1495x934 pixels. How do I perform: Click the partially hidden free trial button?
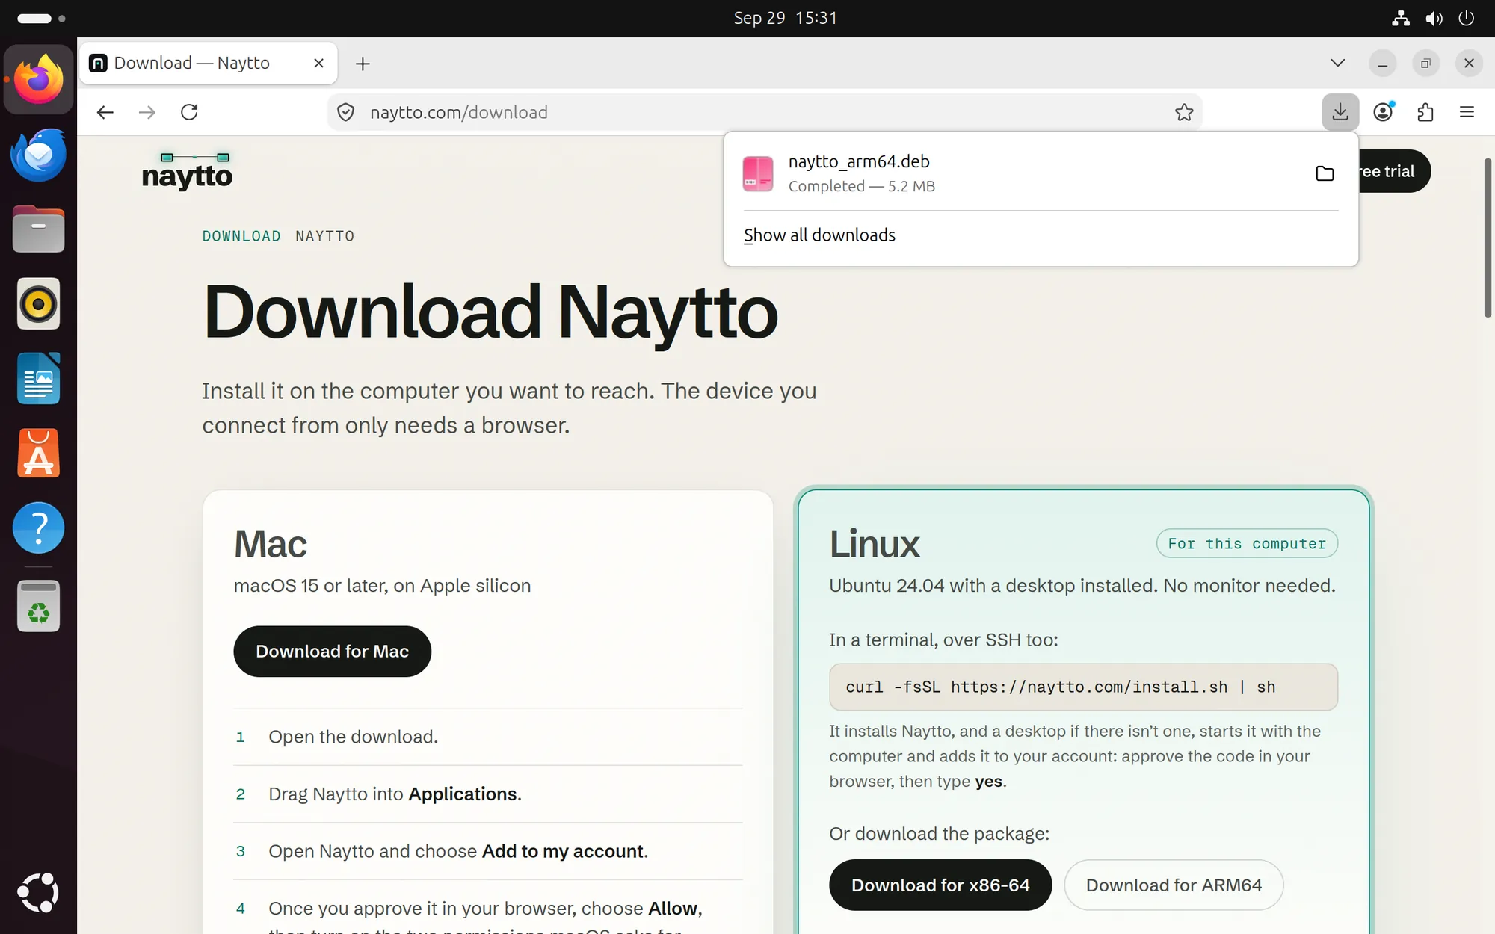coord(1395,171)
